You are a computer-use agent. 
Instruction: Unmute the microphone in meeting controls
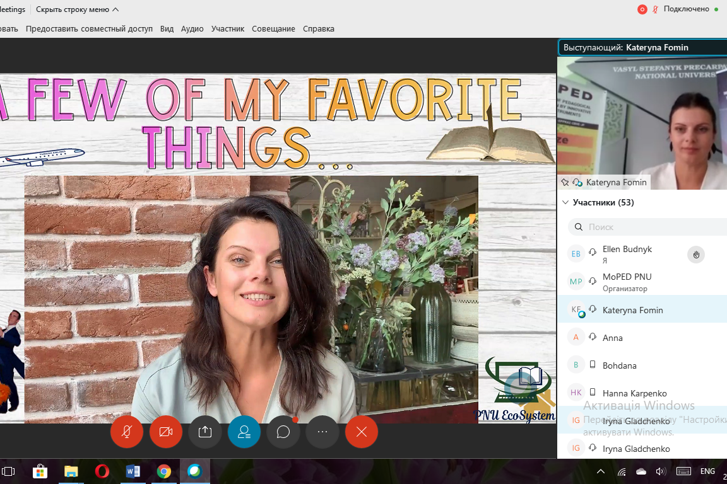coord(126,432)
